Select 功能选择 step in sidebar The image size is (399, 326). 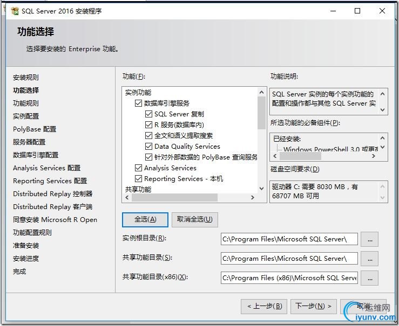26,91
